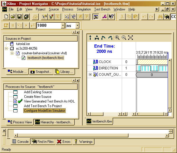Select Create New Source process
This screenshot has width=177, height=153.
coord(38,97)
